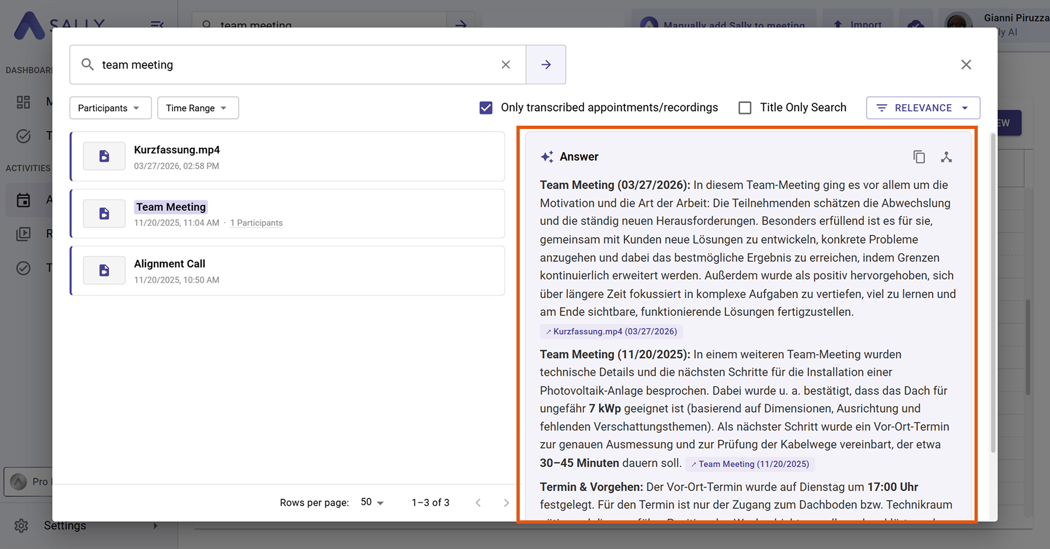Open the Dashboard grid icon in sidebar
The width and height of the screenshot is (1050, 549).
pos(23,101)
